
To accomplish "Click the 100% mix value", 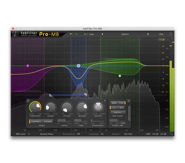I will pyautogui.click(x=148, y=134).
